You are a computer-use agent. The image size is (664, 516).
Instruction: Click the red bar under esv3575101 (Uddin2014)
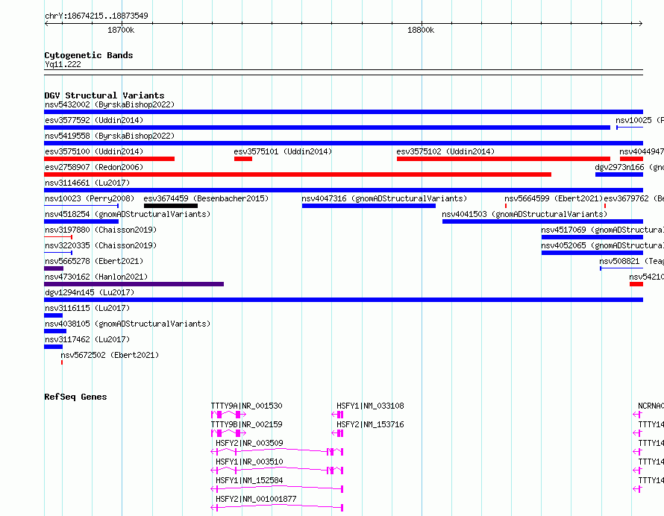click(243, 159)
